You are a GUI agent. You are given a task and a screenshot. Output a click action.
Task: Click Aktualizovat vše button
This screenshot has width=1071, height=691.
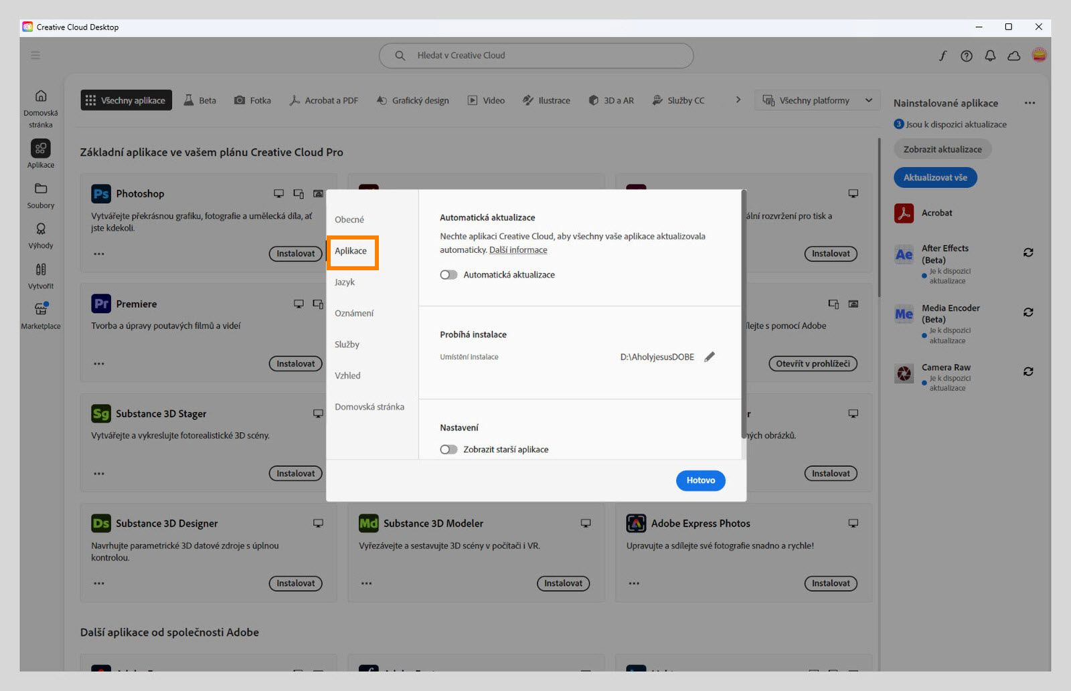click(935, 177)
